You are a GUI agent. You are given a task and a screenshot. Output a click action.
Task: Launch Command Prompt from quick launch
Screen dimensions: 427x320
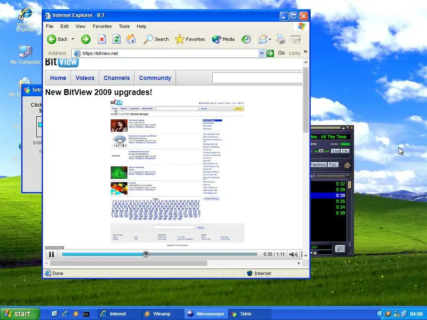[x=86, y=314]
